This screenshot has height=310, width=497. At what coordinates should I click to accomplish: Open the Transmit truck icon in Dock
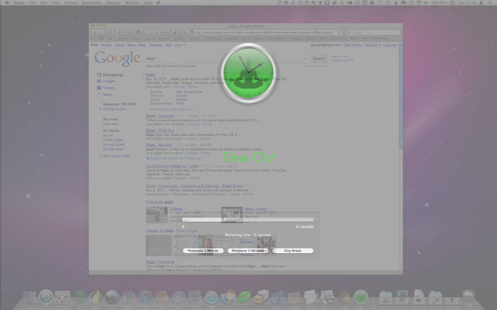pyautogui.click(x=261, y=297)
